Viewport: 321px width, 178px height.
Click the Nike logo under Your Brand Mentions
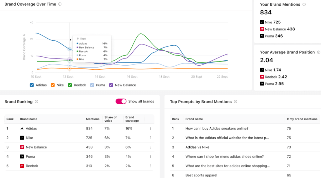pyautogui.click(x=262, y=22)
